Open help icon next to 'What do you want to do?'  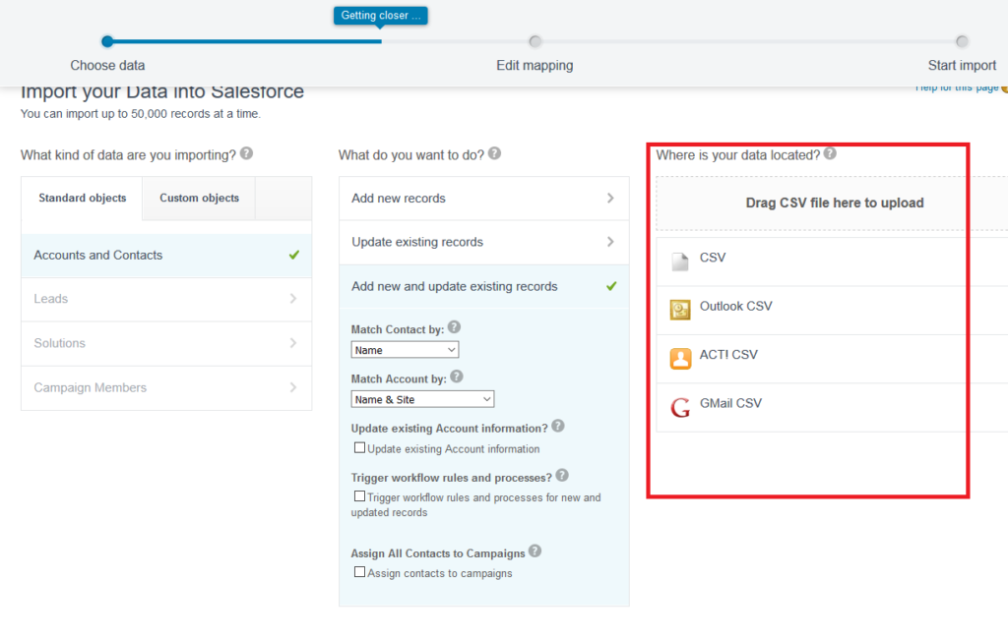494,154
